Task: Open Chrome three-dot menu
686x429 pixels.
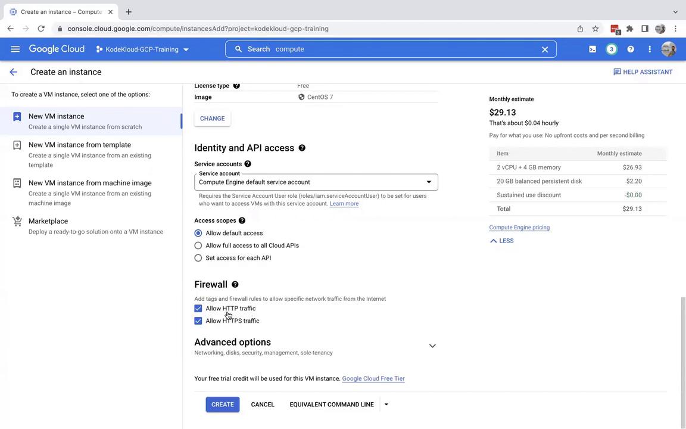Action: click(675, 29)
